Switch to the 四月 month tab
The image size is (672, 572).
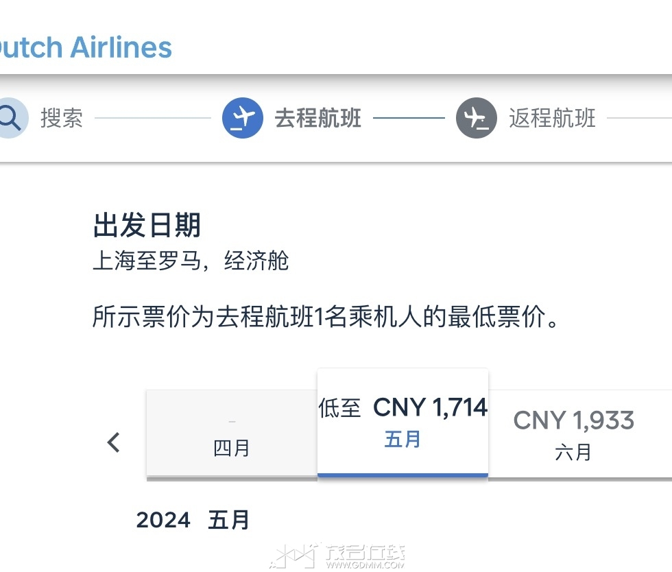pos(232,433)
